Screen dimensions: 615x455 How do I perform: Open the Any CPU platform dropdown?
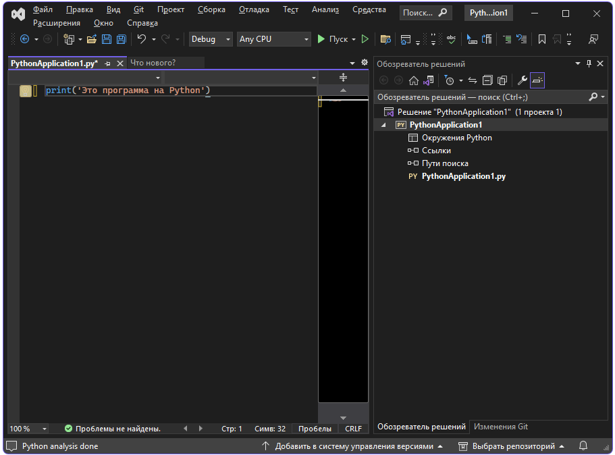pyautogui.click(x=273, y=39)
